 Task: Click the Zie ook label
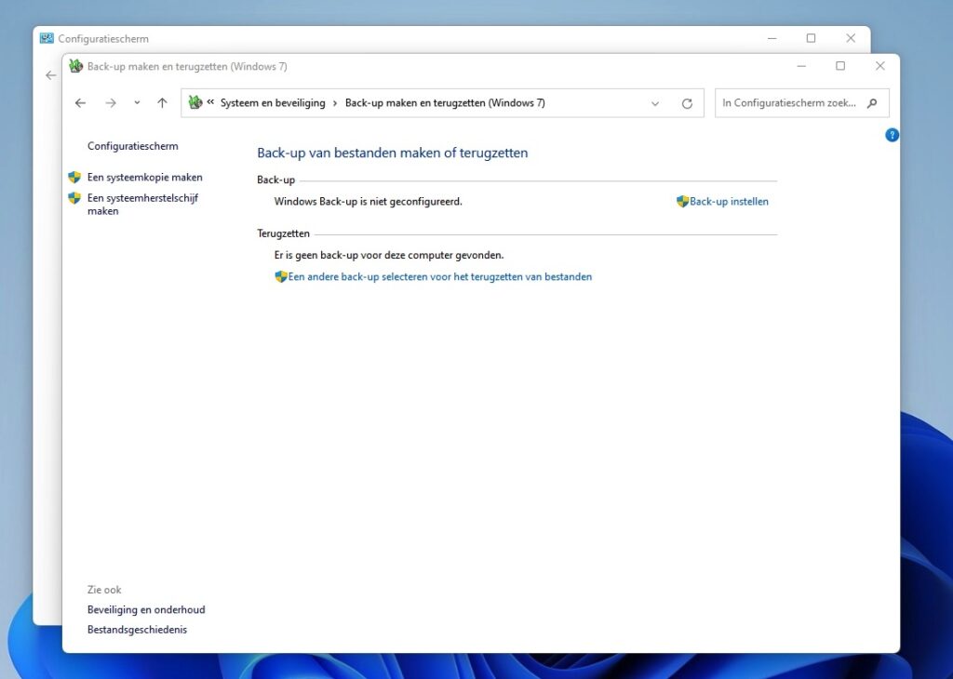click(x=104, y=590)
